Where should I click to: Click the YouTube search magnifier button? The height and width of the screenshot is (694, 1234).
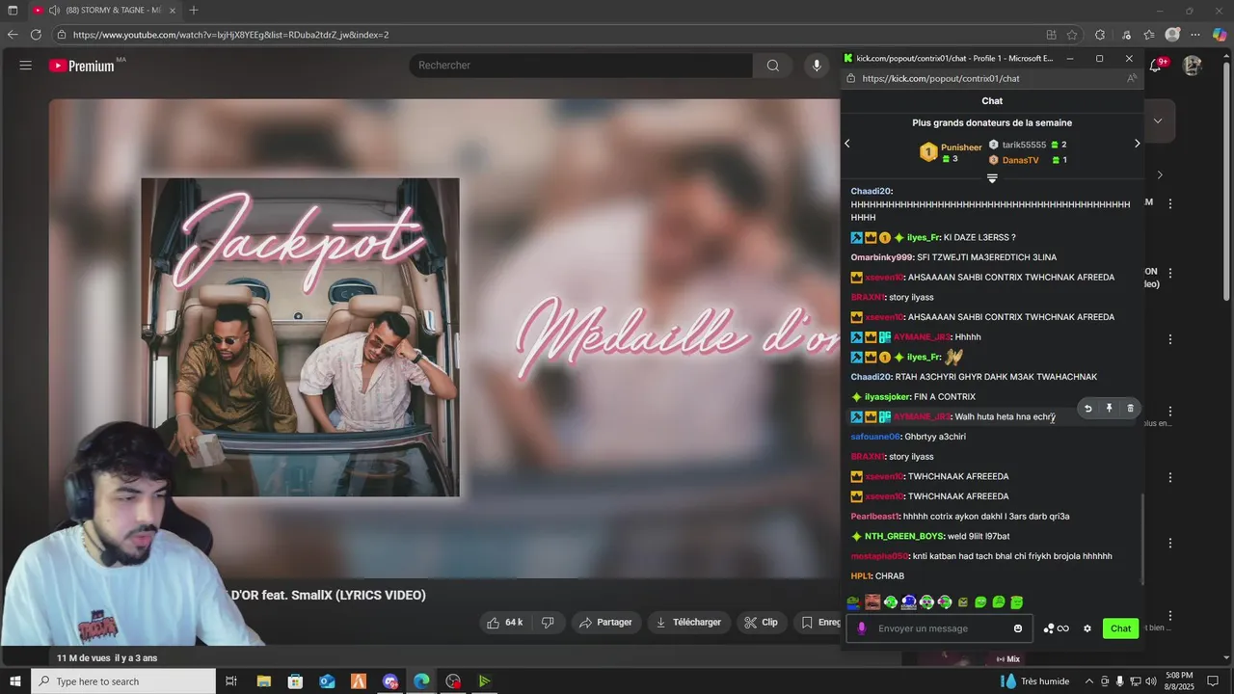point(773,66)
